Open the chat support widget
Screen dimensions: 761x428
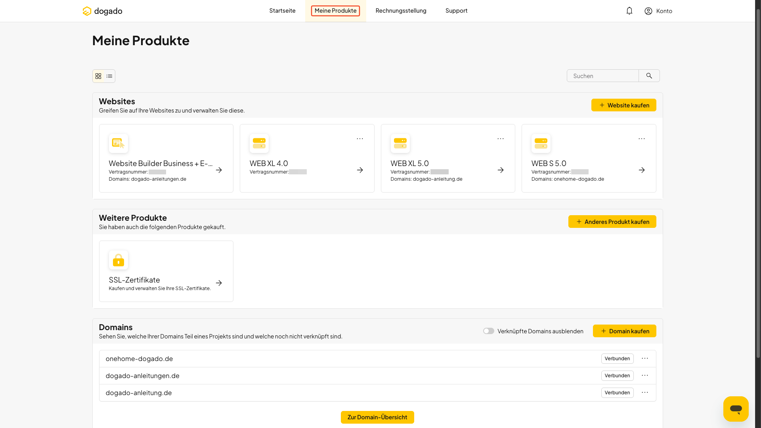[736, 409]
